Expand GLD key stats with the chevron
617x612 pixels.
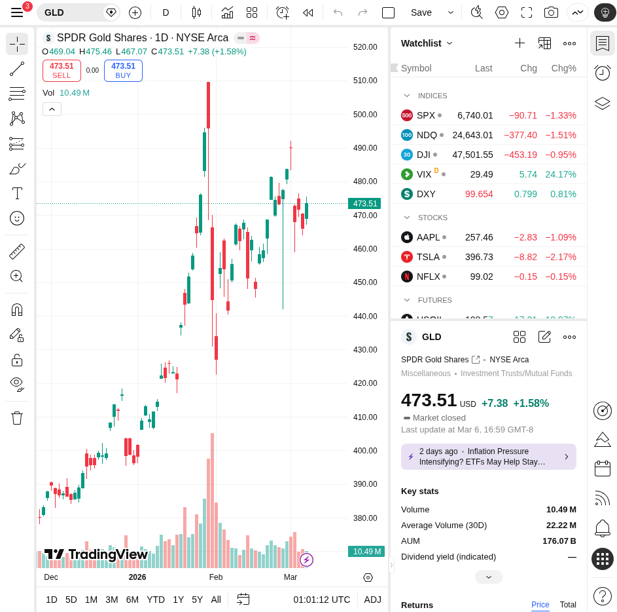coord(488,577)
